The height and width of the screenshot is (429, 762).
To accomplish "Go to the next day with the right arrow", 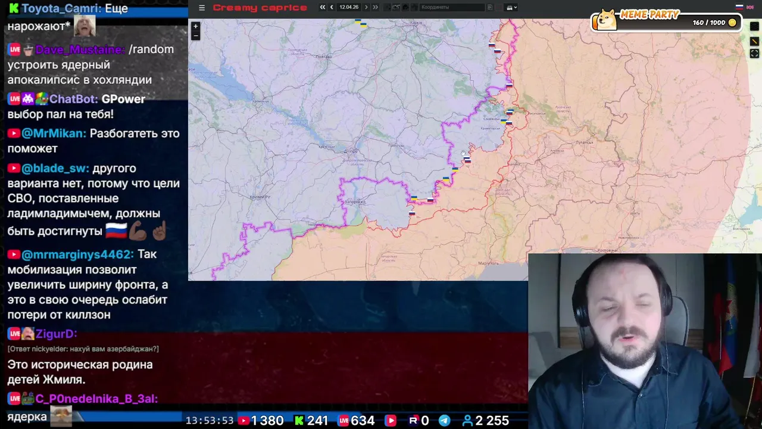I will coord(366,7).
